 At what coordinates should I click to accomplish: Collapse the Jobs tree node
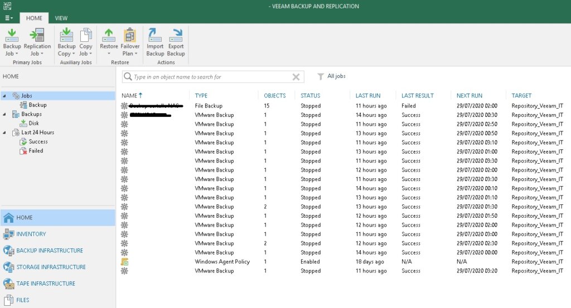5,96
